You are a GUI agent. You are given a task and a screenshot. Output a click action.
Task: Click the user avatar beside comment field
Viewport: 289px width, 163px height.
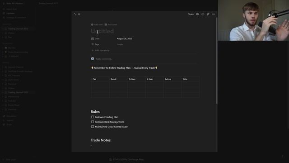(93, 58)
